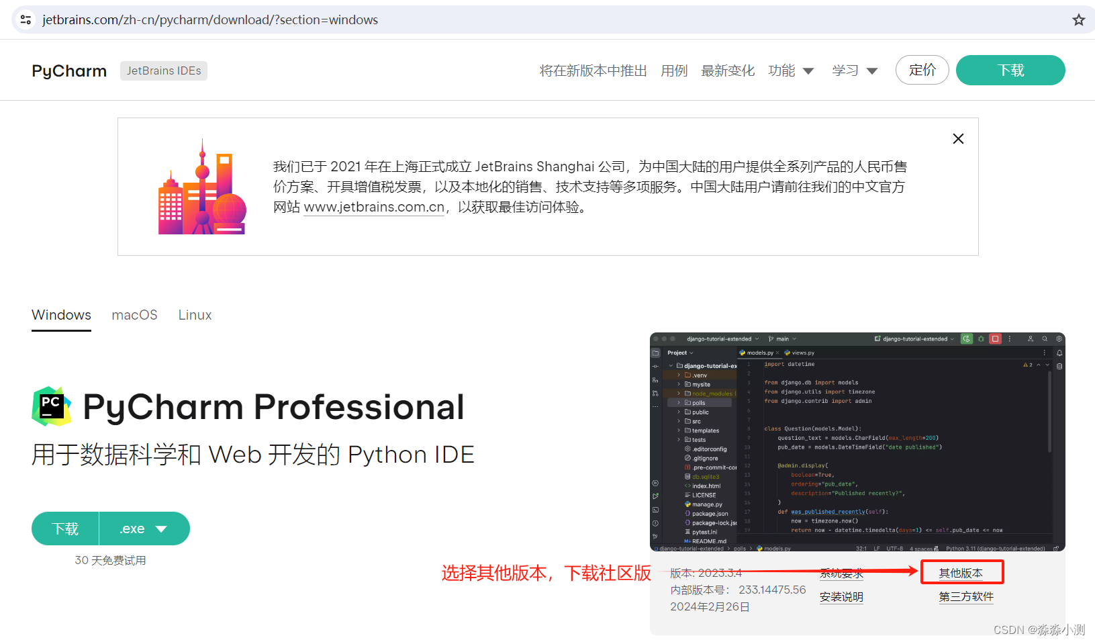Image resolution: width=1095 pixels, height=642 pixels.
Task: Open the Notifications bell icon in the IDE window
Action: pos(1059,352)
